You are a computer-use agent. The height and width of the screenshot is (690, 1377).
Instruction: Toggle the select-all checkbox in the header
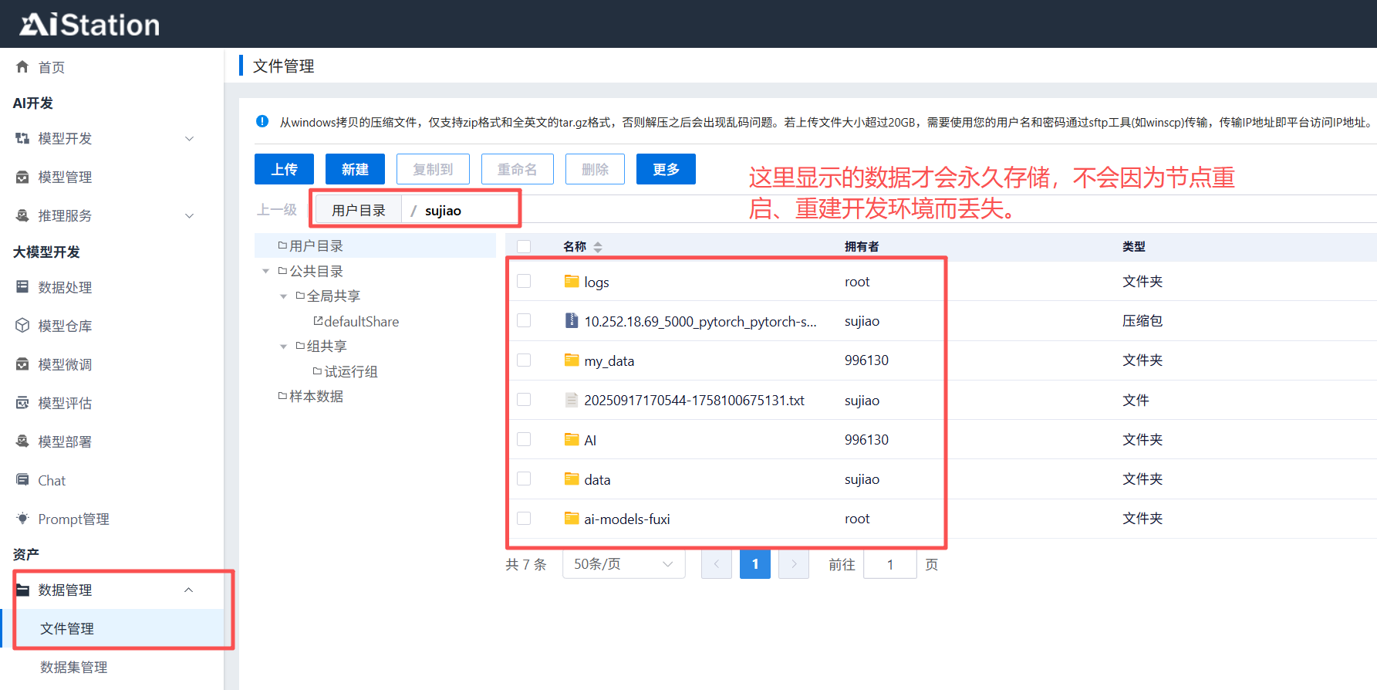pyautogui.click(x=524, y=247)
